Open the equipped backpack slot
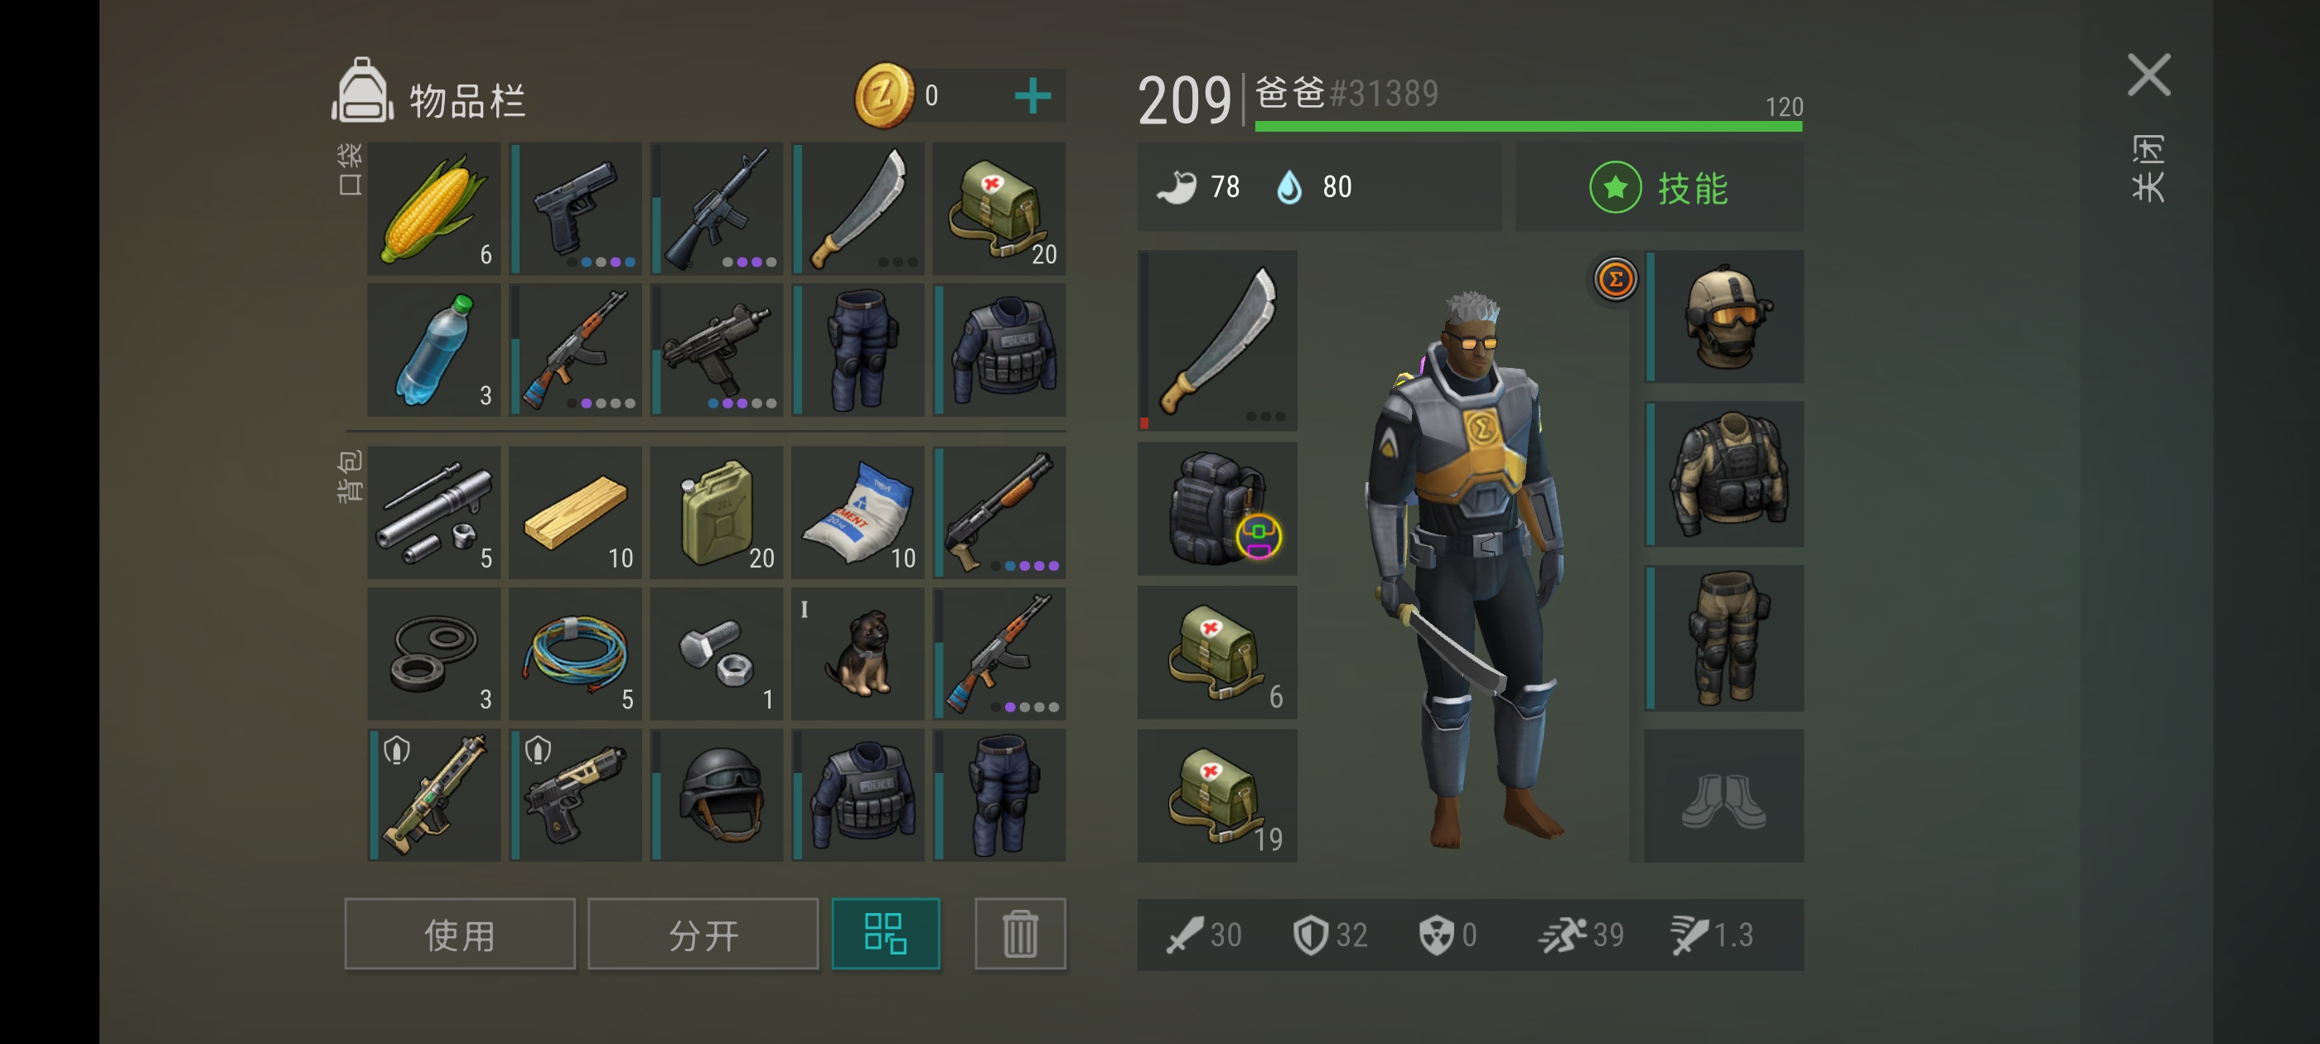Viewport: 2320px width, 1044px height. [1216, 508]
